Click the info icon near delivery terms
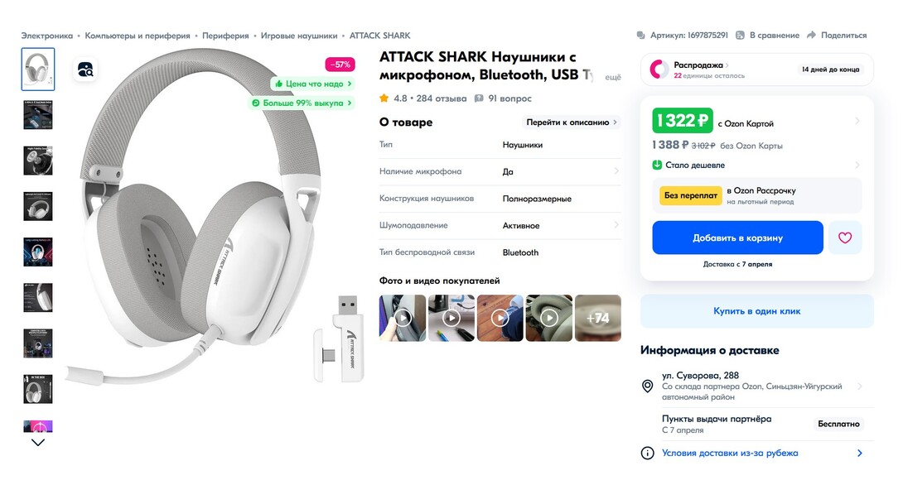This screenshot has height=480, width=903. [648, 453]
